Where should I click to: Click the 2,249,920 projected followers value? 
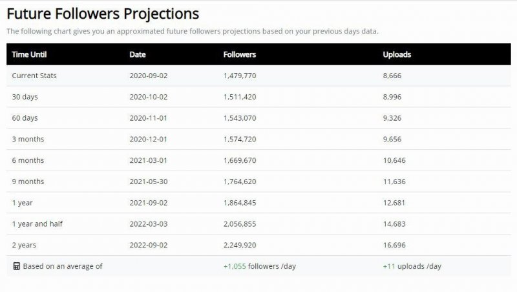click(240, 245)
